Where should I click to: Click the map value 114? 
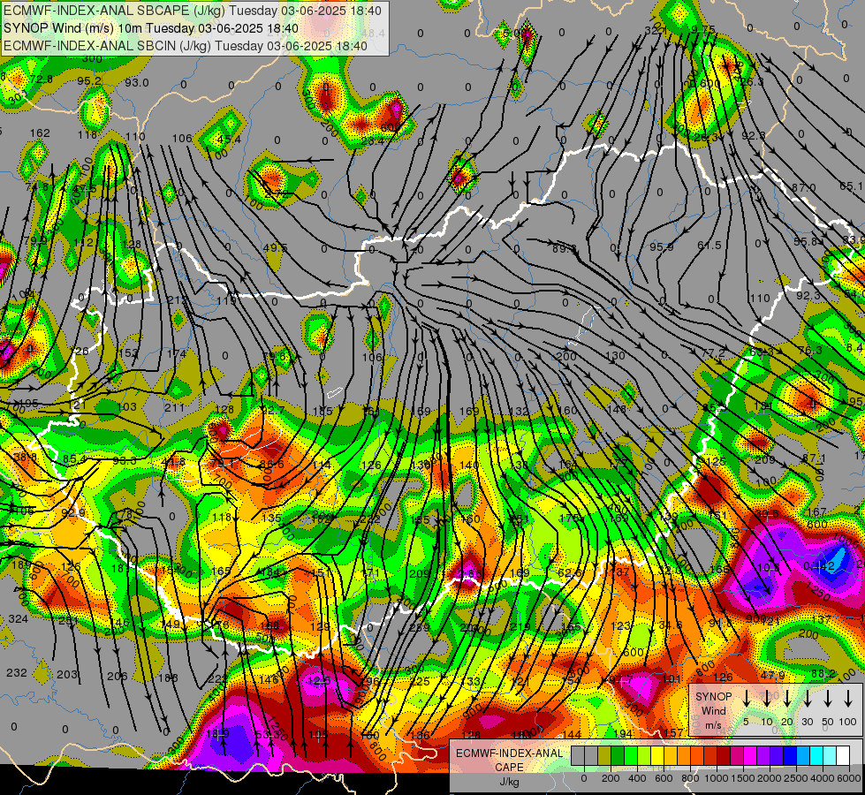[x=322, y=466]
